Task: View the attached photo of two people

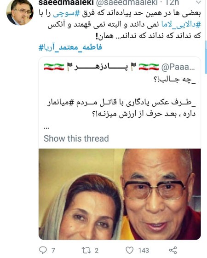Action: click(120, 194)
